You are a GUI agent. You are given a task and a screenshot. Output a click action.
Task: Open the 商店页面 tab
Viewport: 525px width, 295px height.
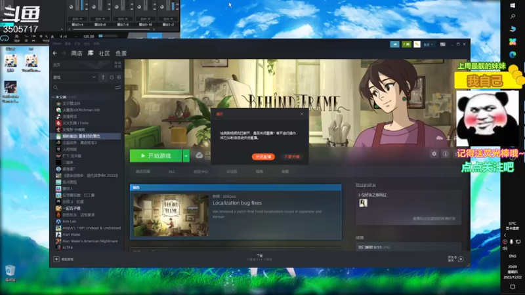pyautogui.click(x=143, y=172)
